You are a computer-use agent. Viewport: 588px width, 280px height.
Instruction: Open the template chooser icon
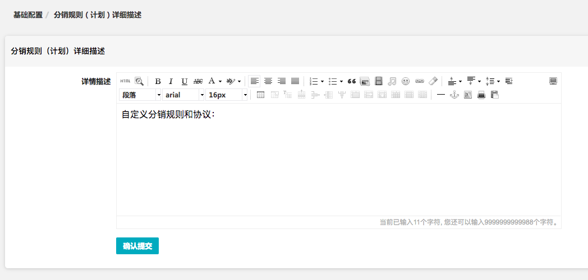pos(467,95)
